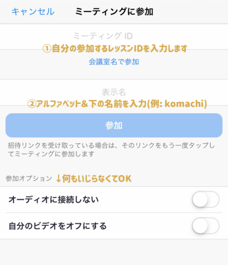This screenshot has width=228, height=265.
Task: Click the 何もいじらなくてOK annotation
Action: click(97, 178)
